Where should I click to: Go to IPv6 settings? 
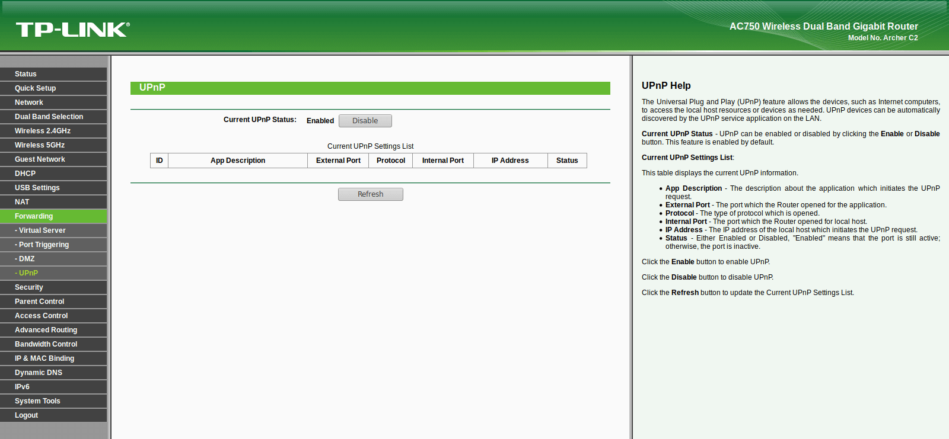[x=53, y=387]
